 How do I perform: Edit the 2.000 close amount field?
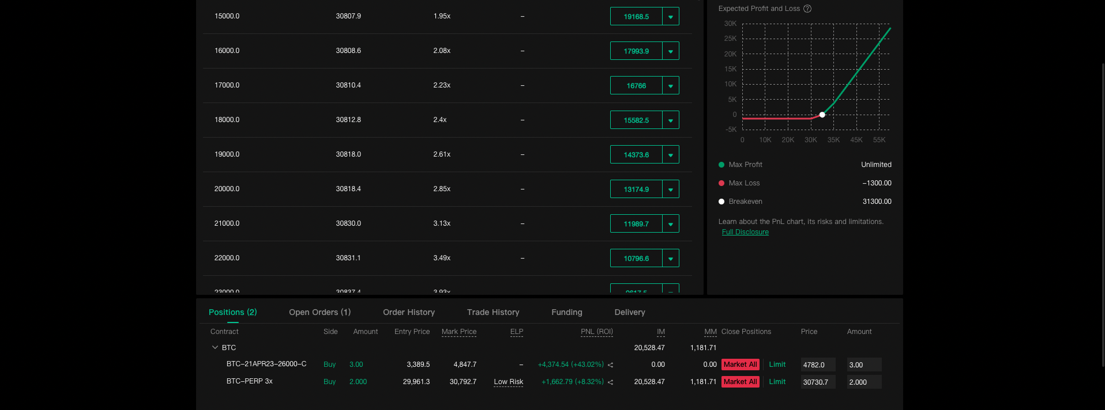864,382
